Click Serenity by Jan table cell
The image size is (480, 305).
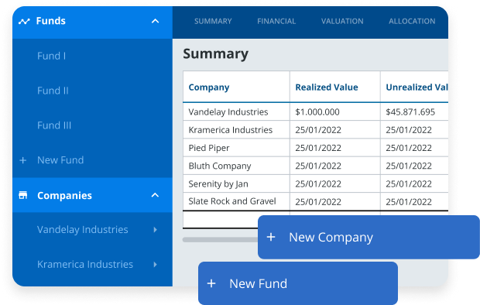tap(236, 183)
